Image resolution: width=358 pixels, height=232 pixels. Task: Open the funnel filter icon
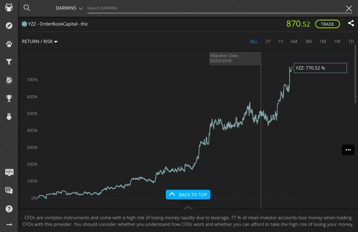click(x=9, y=62)
